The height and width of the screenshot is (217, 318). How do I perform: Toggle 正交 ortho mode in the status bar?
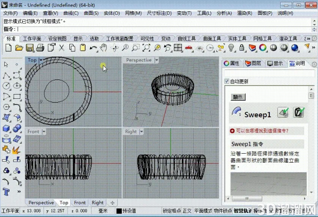point(187,211)
